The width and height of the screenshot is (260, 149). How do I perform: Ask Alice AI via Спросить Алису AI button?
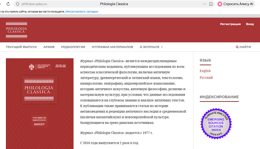coord(236,4)
